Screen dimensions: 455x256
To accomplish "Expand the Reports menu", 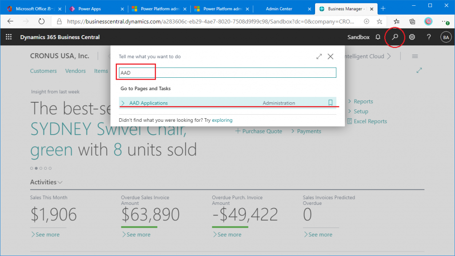I will (x=360, y=101).
